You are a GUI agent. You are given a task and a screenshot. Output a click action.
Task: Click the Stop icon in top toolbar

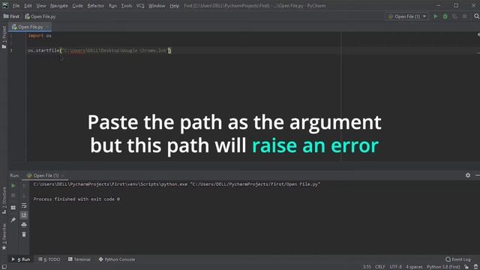[x=465, y=16]
